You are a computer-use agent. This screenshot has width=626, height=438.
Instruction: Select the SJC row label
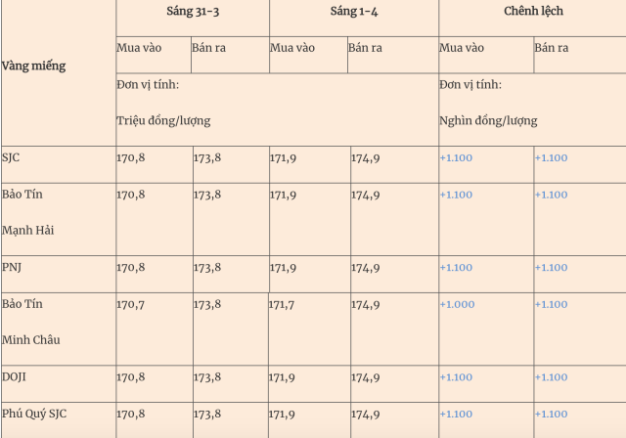pyautogui.click(x=11, y=157)
